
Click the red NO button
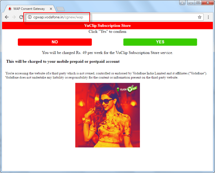coord(55,42)
